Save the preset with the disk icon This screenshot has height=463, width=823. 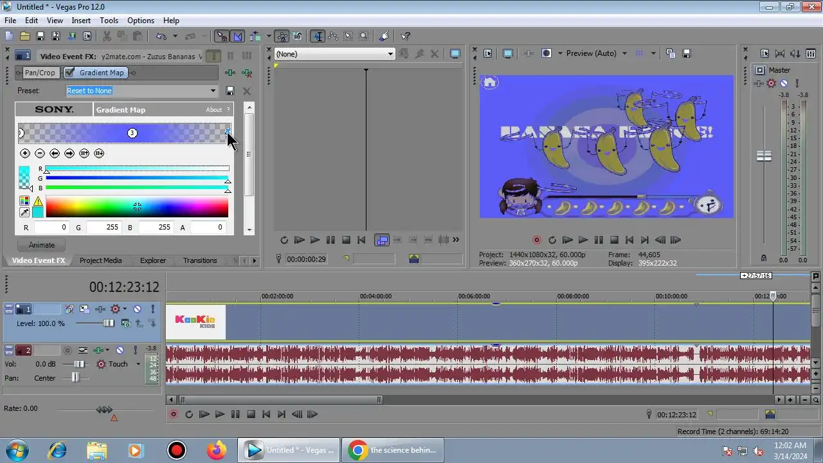tap(230, 91)
